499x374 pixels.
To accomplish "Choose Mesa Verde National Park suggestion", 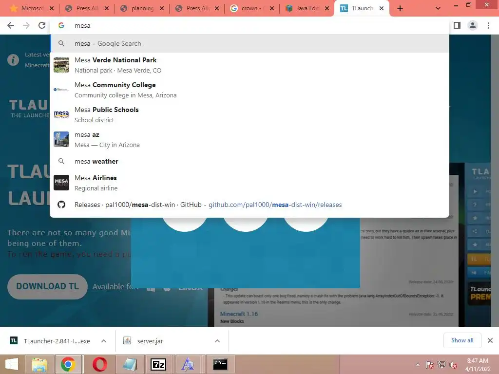I will click(249, 65).
